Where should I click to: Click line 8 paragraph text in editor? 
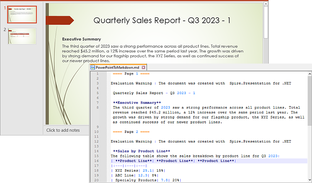[x=208, y=115]
